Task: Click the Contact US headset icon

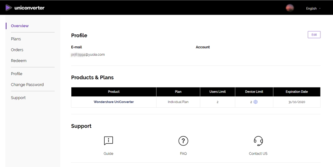Action: pos(258,141)
